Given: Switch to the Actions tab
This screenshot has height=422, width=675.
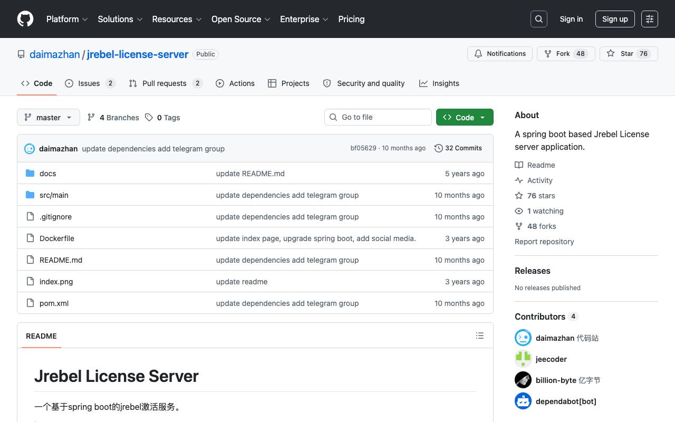Looking at the screenshot, I should [235, 83].
